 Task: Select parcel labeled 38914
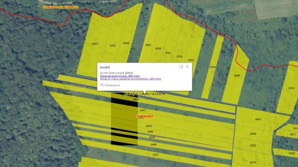pyautogui.click(x=258, y=119)
